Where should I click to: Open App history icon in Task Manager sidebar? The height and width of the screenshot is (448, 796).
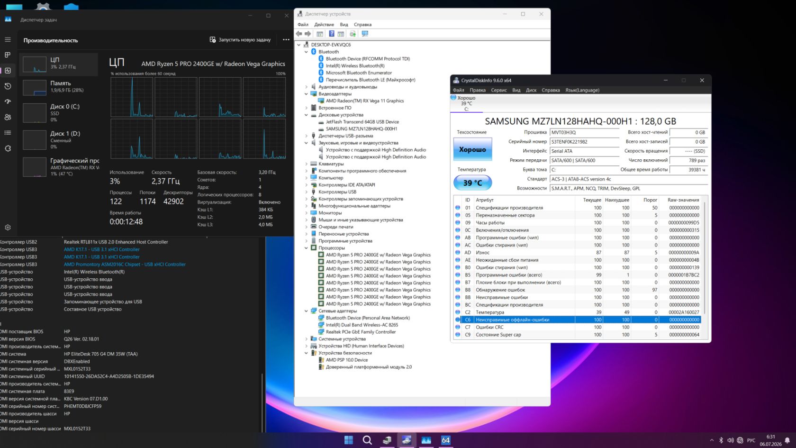coord(8,86)
